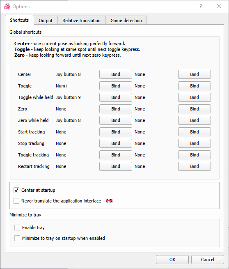229x269 pixels.
Task: Click the 'Joy button 9' binding text
Action: (68, 97)
